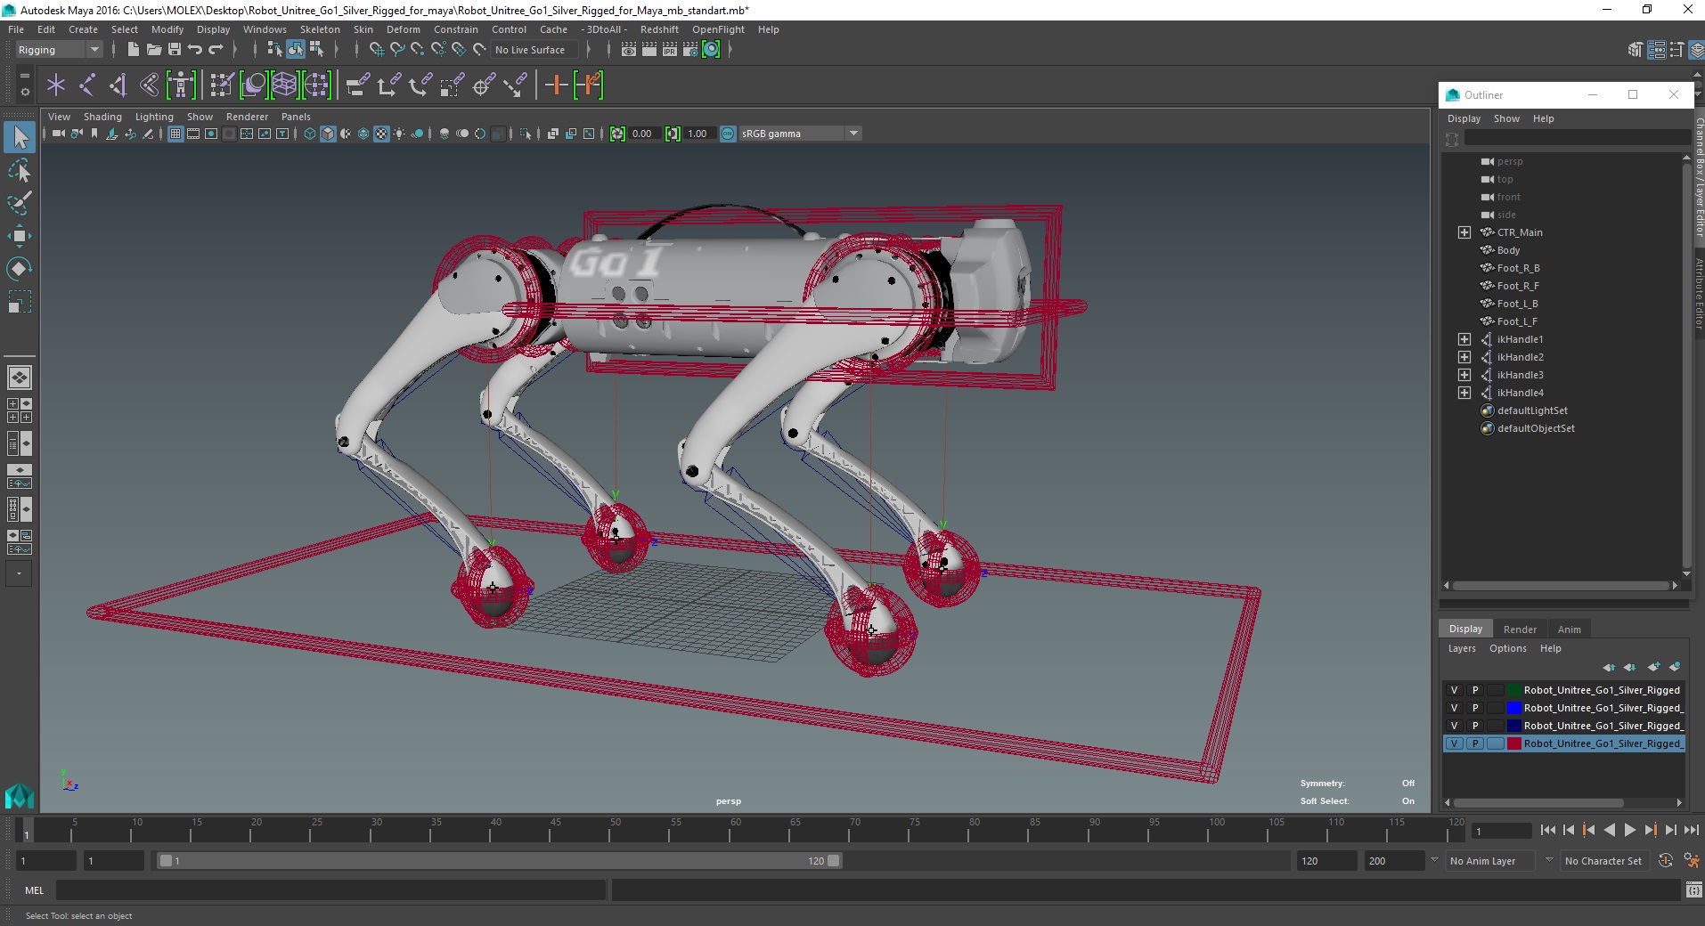Click the Render Current Frame icon
Screen dimensions: 1705x926
(x=649, y=50)
